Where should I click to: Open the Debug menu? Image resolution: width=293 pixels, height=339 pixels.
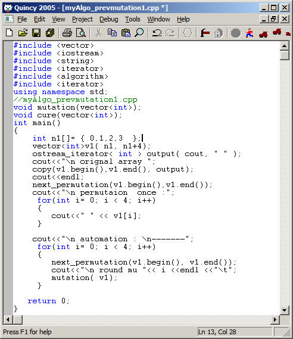(x=109, y=19)
